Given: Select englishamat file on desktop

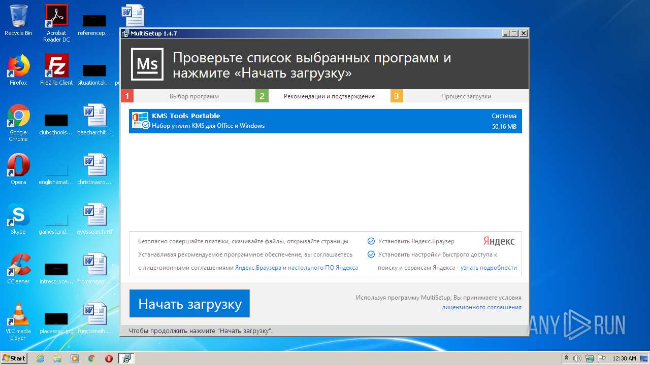Looking at the screenshot, I should tap(56, 173).
